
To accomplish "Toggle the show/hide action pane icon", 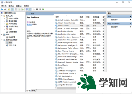I will [30, 9].
